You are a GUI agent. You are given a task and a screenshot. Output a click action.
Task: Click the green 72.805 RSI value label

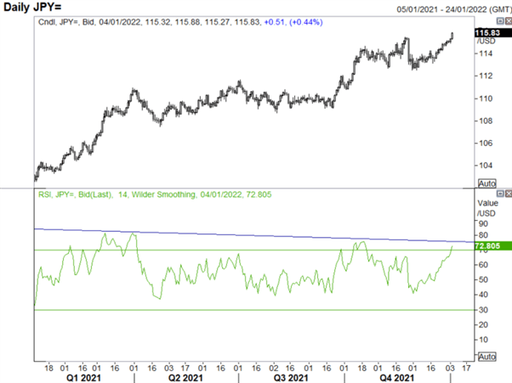click(x=492, y=245)
